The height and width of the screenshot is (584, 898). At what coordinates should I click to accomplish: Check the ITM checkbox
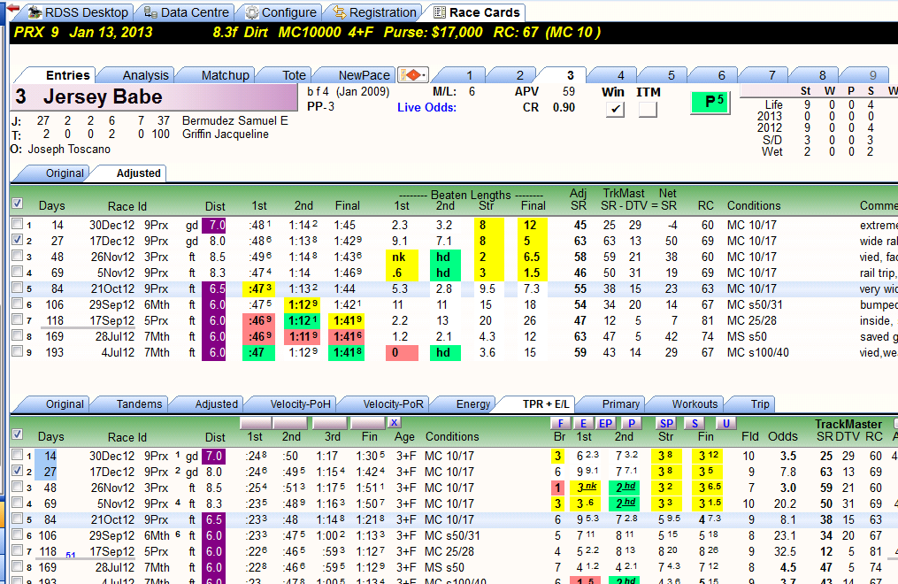(648, 109)
